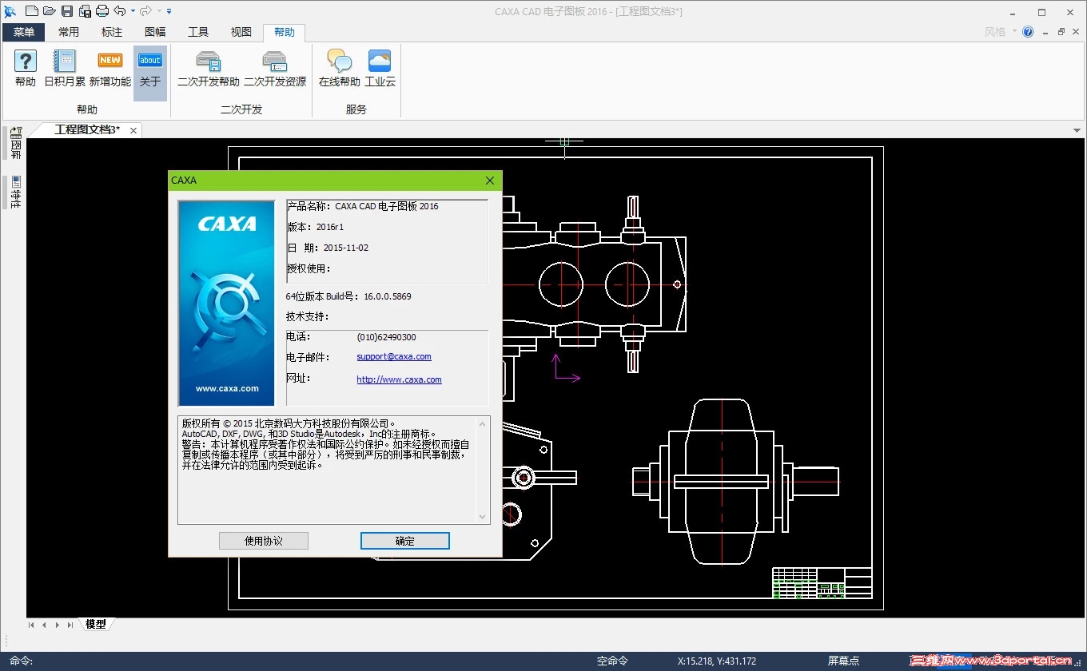The image size is (1087, 671).
Task: Undo the last action
Action: (119, 10)
